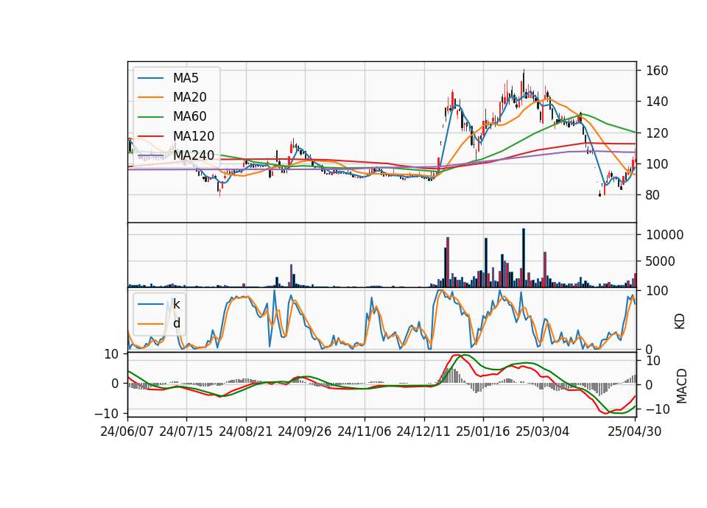Click the 24/11/06 date tick label

[x=365, y=431]
